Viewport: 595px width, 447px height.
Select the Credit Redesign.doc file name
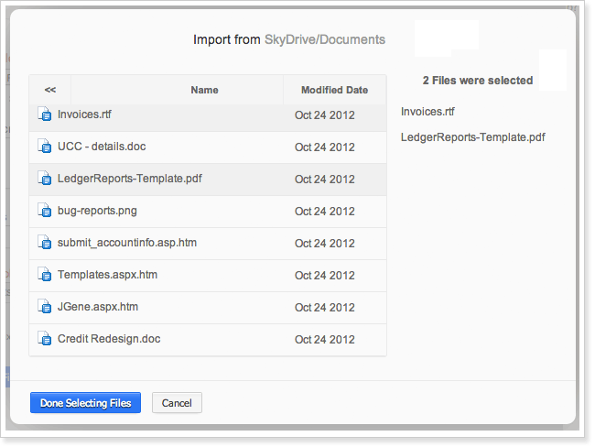click(109, 339)
